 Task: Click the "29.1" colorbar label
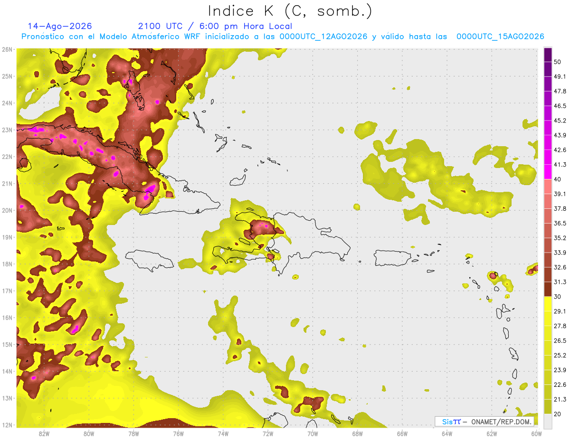click(560, 311)
